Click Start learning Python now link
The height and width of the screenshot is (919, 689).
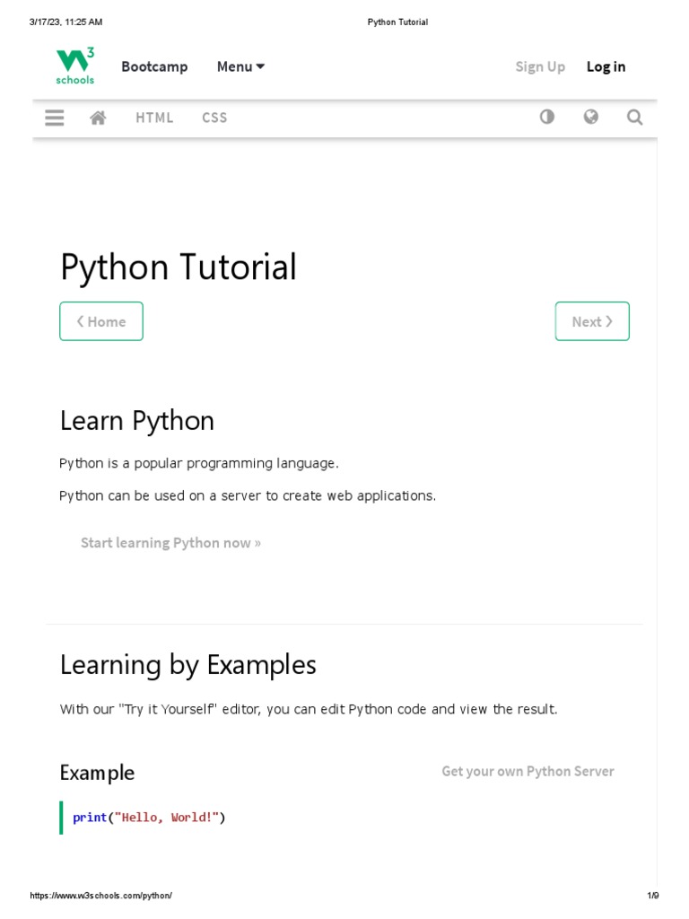tap(170, 543)
